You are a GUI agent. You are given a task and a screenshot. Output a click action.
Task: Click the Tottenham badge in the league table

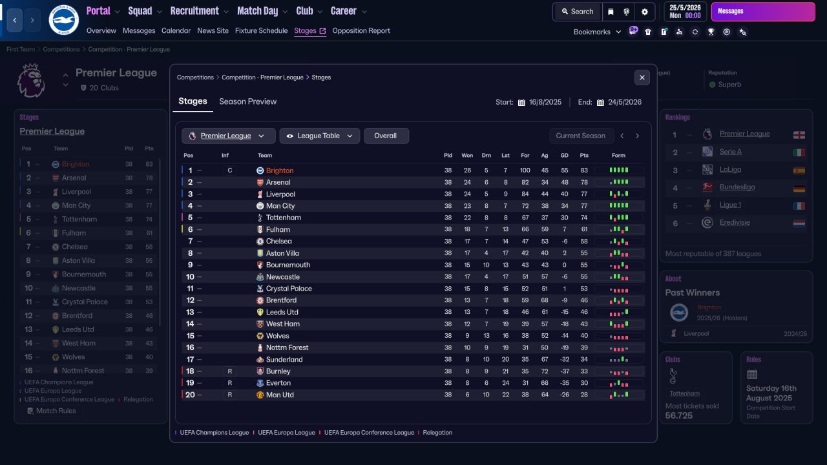[260, 218]
